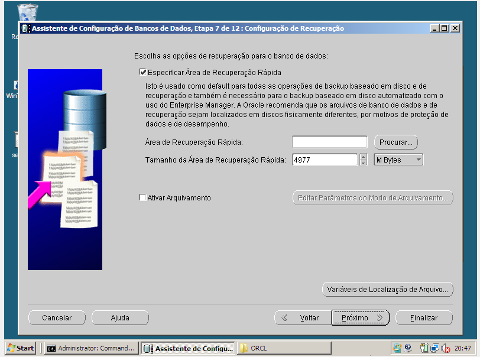Maximize the configuration assistant window
The width and height of the screenshot is (480, 357).
[x=445, y=28]
